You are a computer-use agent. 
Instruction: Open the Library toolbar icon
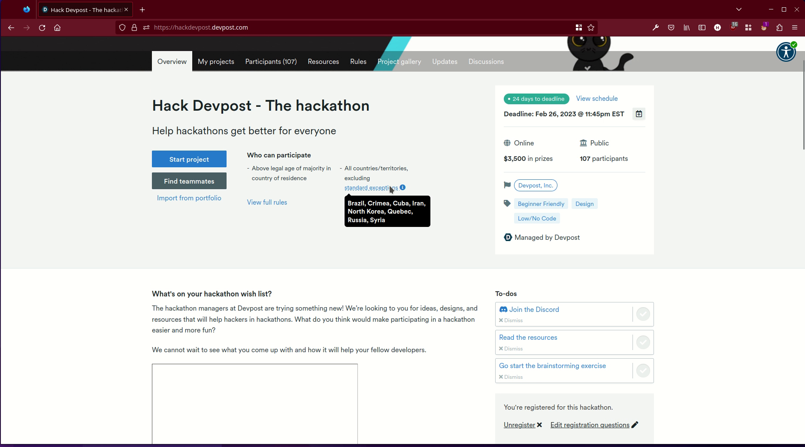[x=686, y=27]
